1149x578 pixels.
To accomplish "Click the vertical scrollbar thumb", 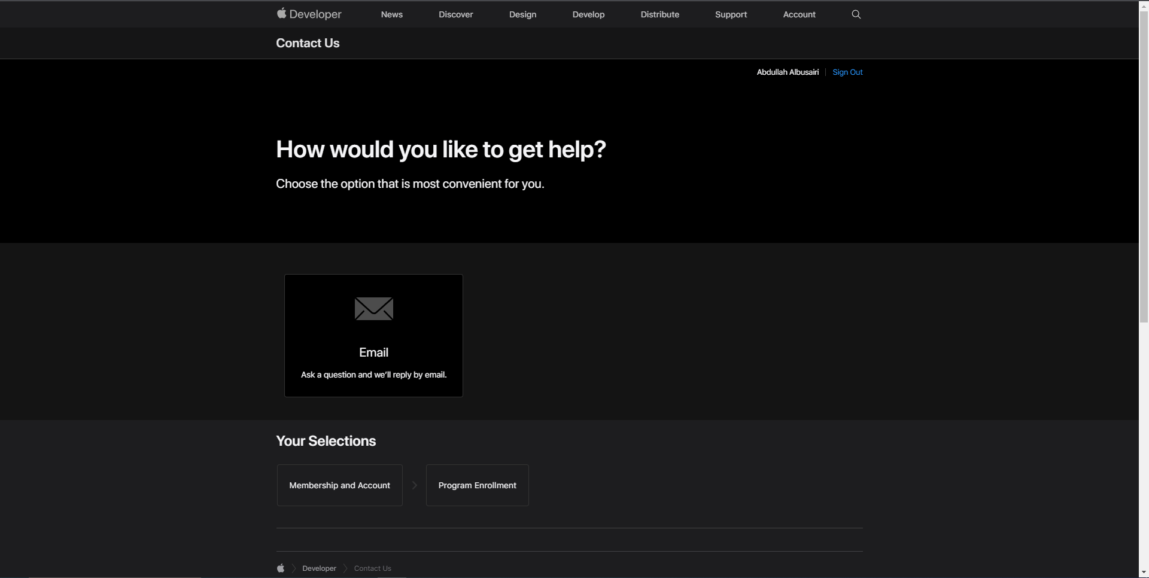I will (x=1144, y=168).
